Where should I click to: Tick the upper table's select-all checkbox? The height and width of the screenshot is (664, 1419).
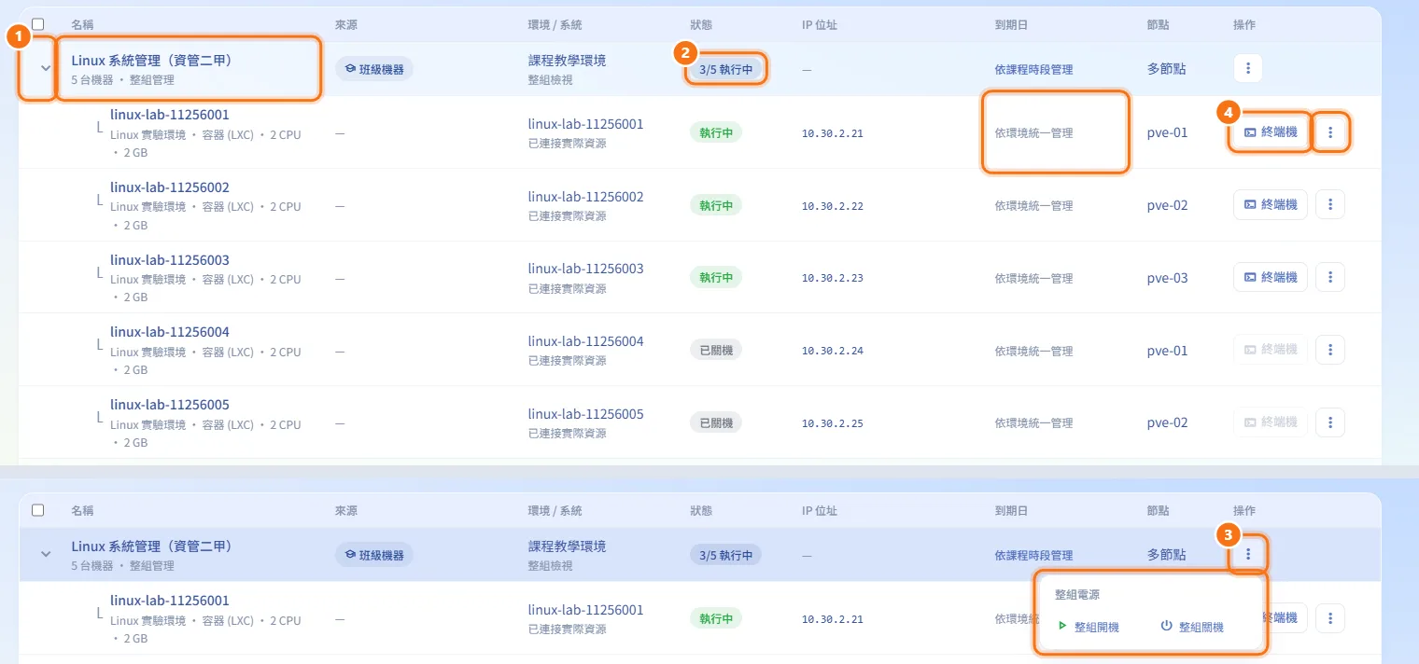click(x=38, y=24)
